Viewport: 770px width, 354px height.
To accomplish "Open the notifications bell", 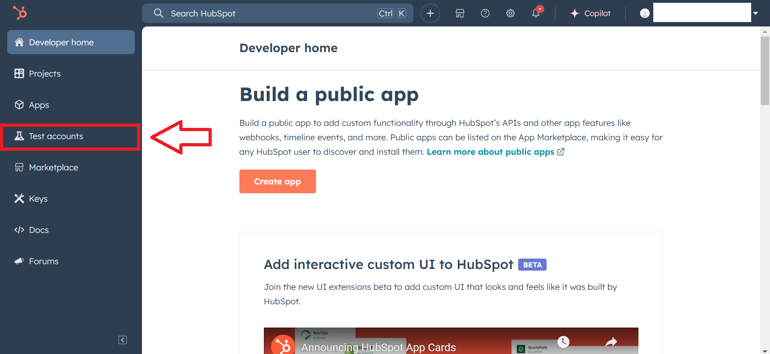I will tap(536, 13).
